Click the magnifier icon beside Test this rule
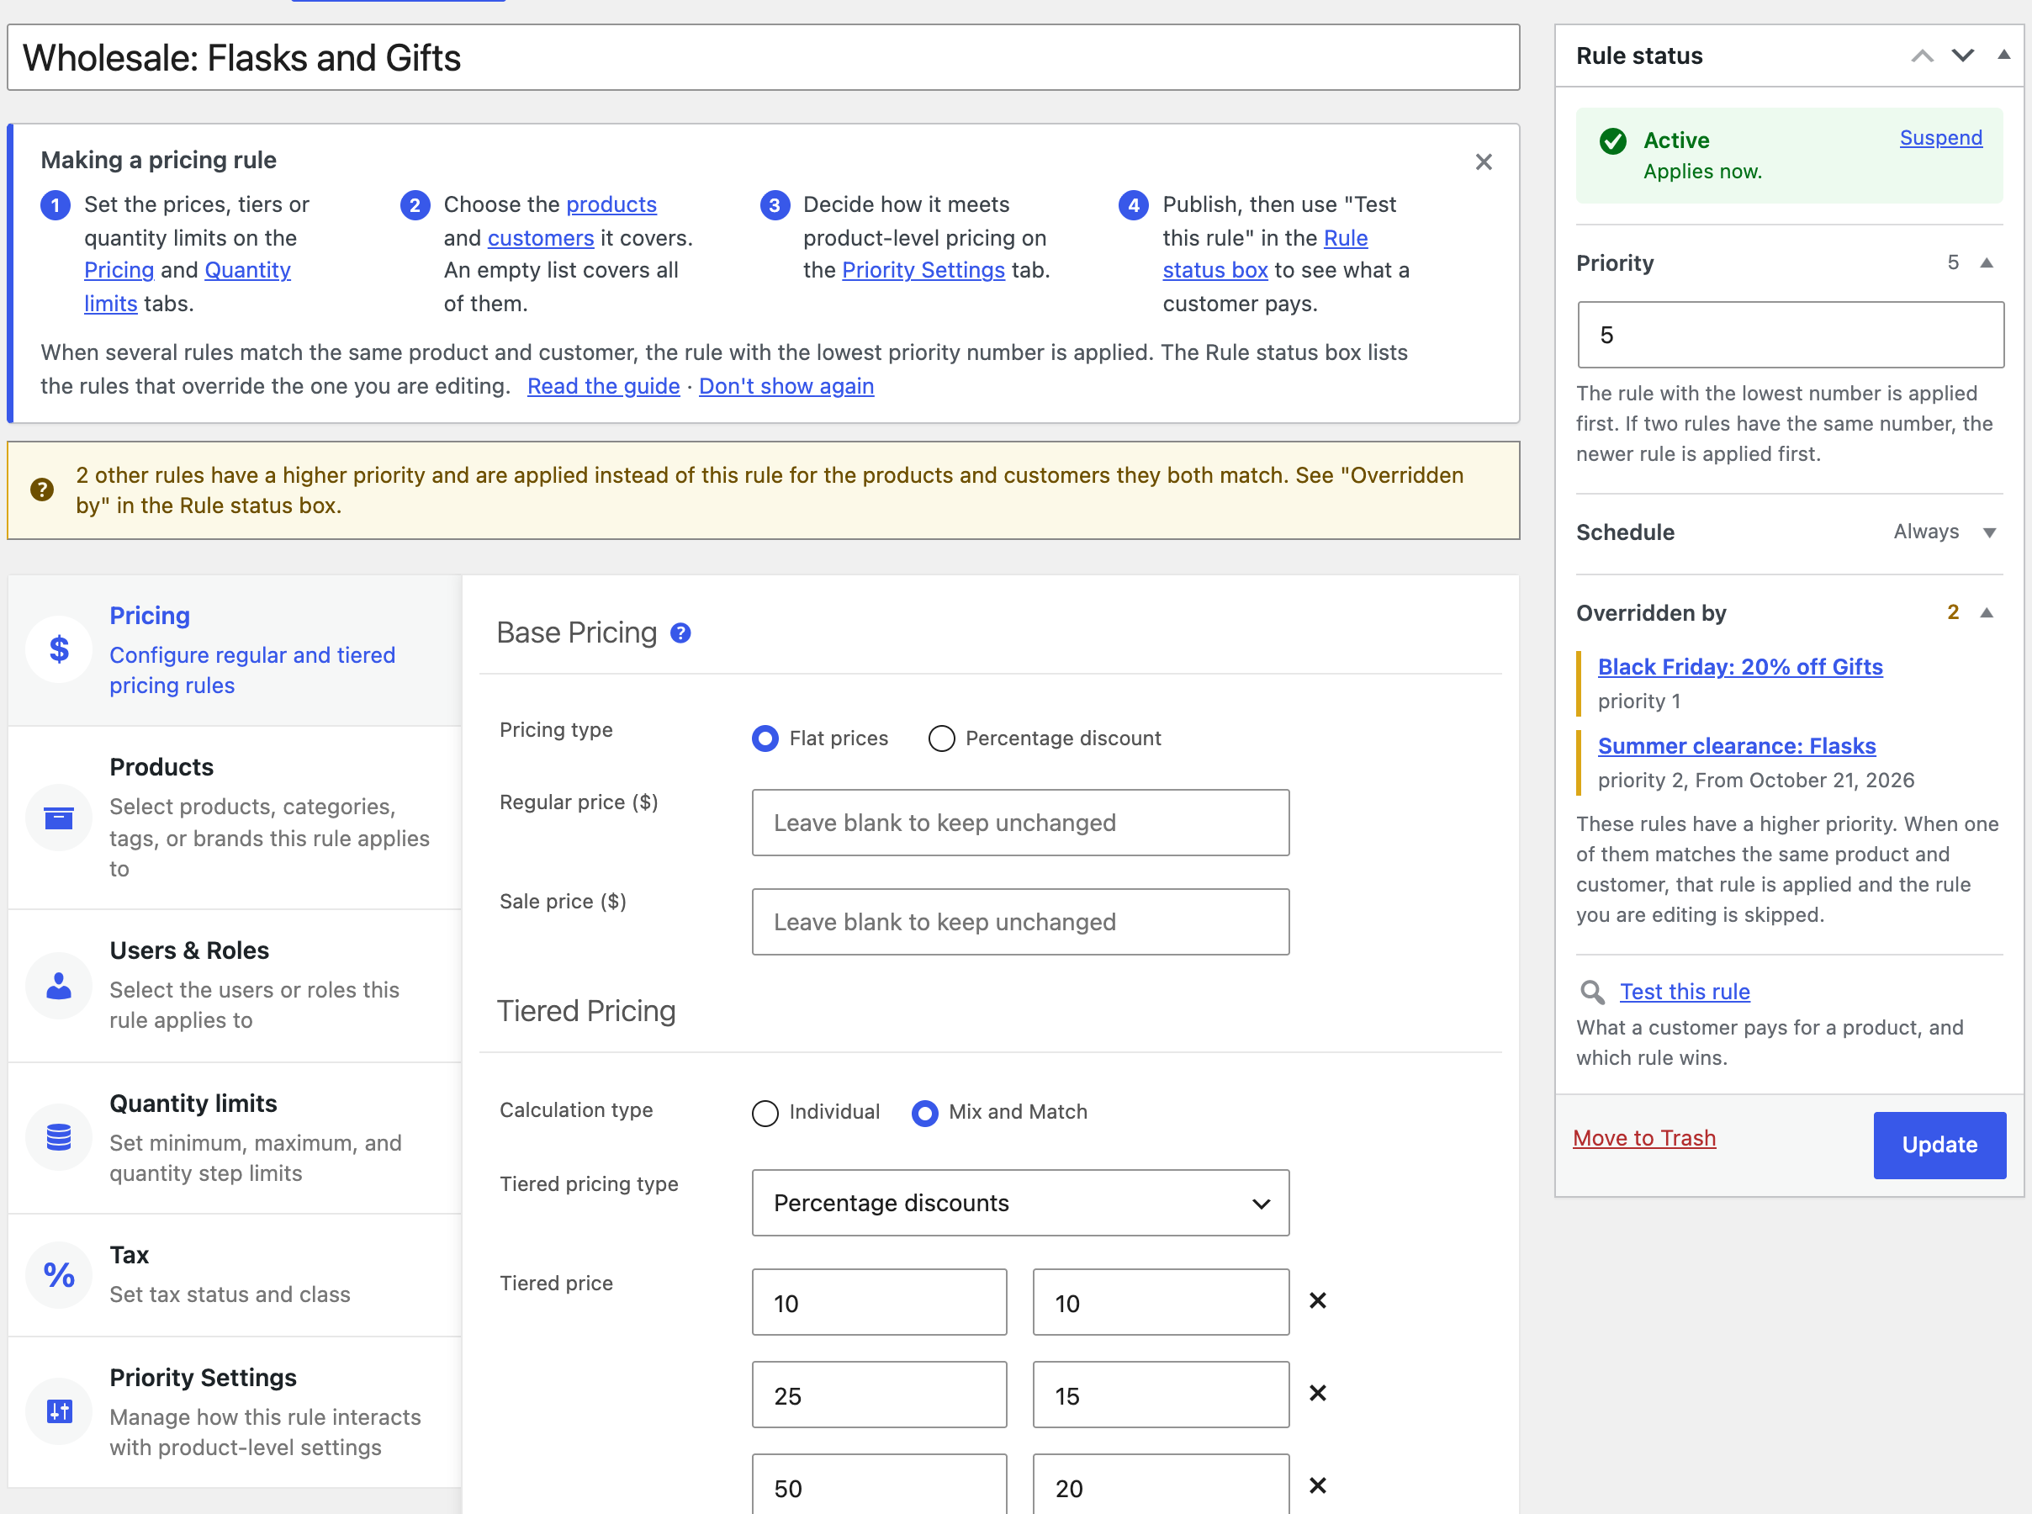 [1592, 993]
